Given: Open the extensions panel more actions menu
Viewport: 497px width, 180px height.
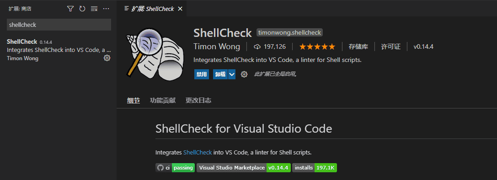Looking at the screenshot, I should (x=106, y=9).
